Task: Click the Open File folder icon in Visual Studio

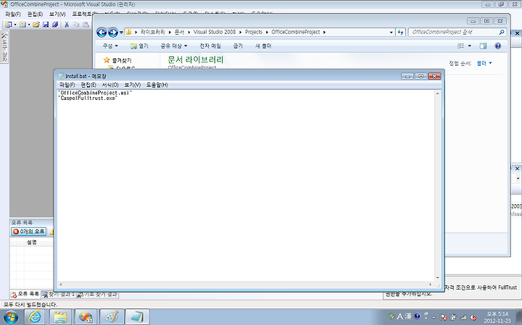Action: tap(36, 25)
